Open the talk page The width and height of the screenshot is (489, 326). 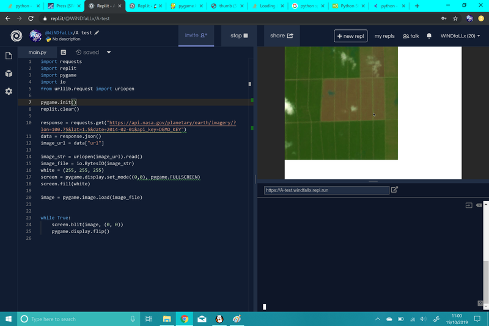coord(411,36)
